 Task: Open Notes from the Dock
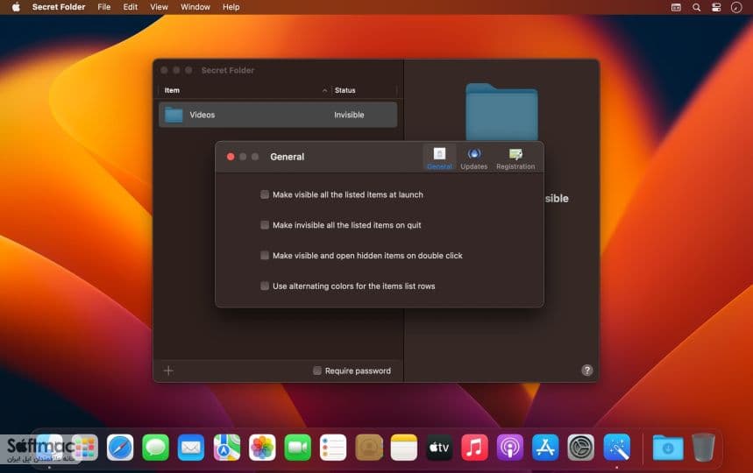pos(404,448)
